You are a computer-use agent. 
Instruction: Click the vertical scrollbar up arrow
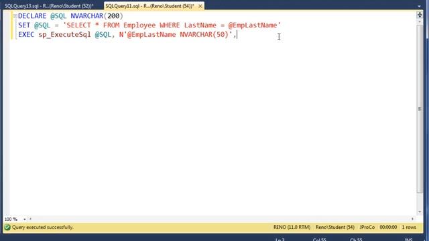point(420,21)
